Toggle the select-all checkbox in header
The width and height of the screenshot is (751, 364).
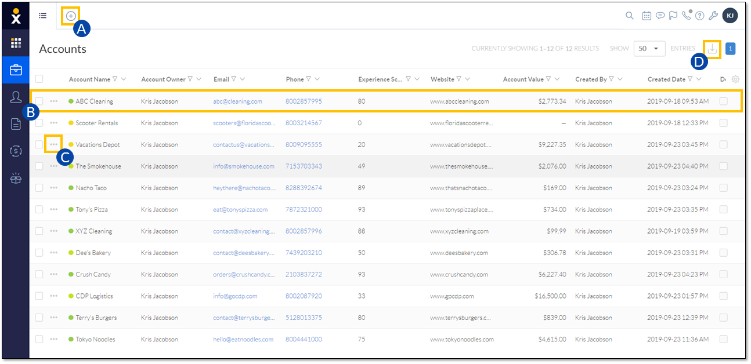point(39,79)
